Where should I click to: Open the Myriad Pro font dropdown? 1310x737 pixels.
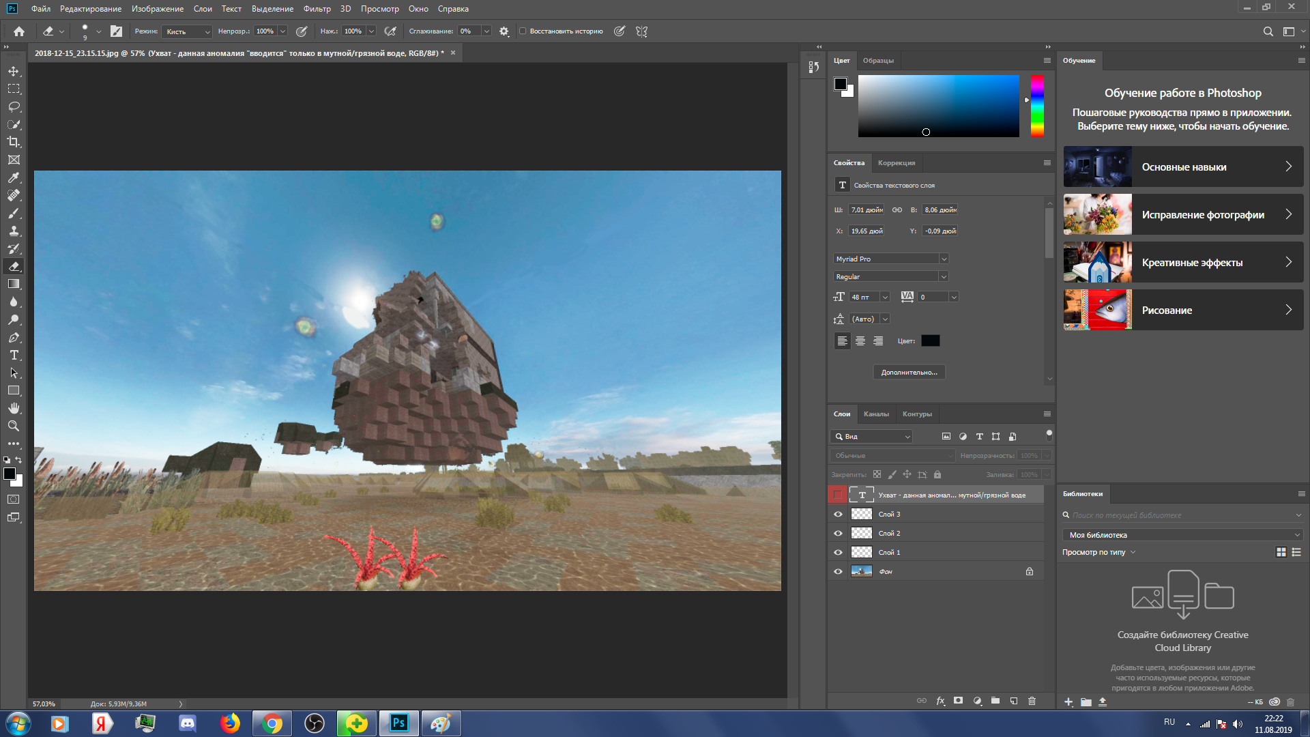[891, 259]
